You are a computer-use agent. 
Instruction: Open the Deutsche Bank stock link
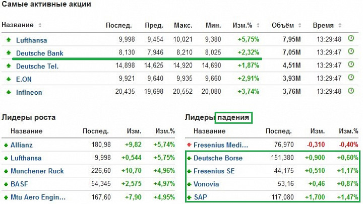click(40, 53)
